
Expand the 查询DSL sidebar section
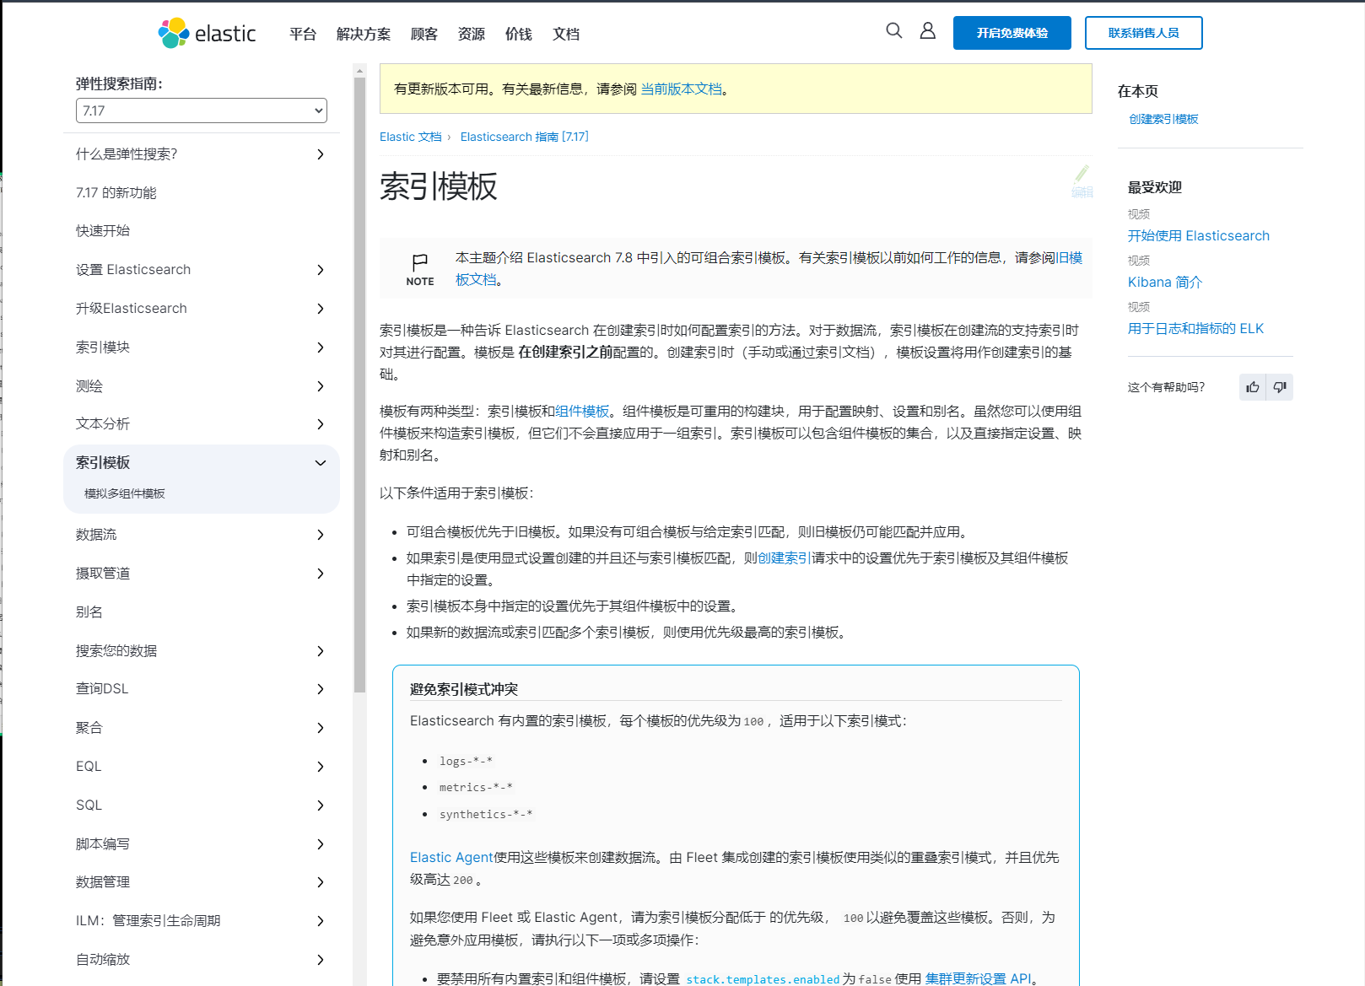tap(320, 689)
